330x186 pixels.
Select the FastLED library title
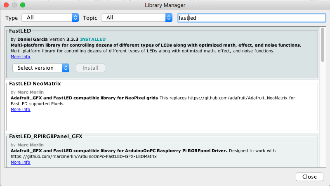(20, 31)
